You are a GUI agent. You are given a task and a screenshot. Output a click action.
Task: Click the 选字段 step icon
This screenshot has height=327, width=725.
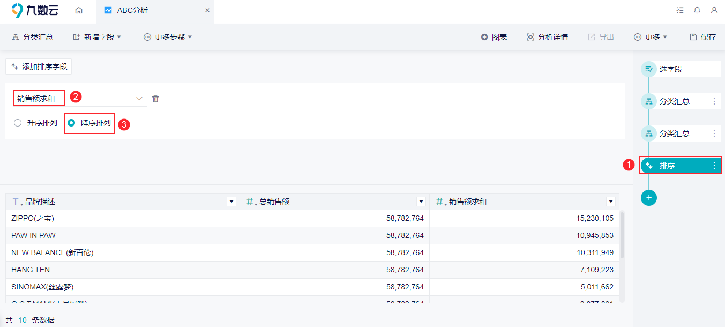pos(649,69)
